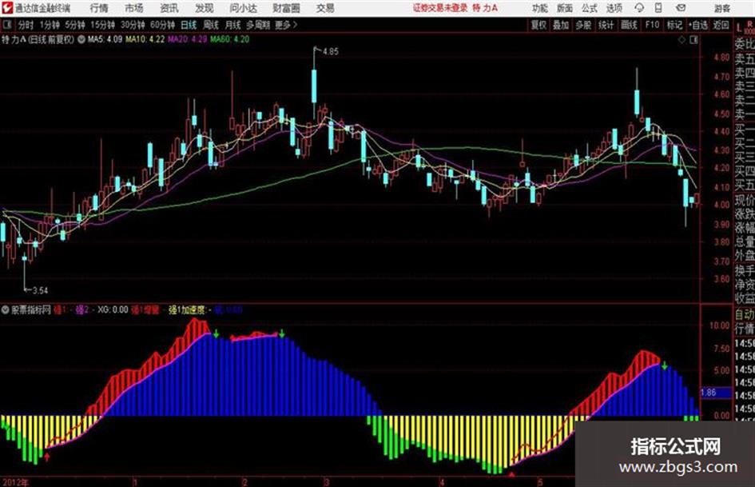Open the 公式 menu
The image size is (755, 487).
point(589,8)
